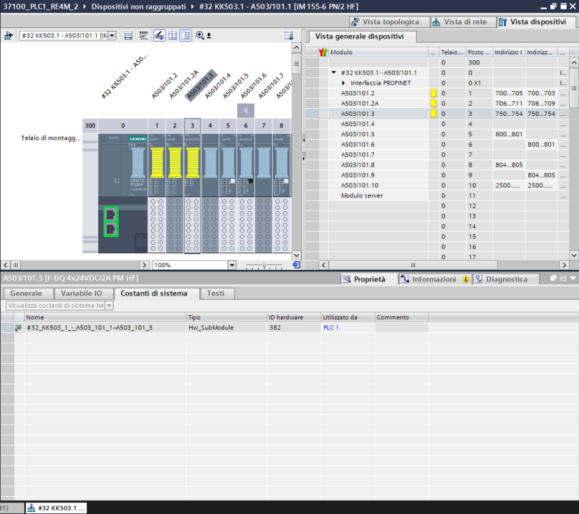Click the left arrow above slot 6
This screenshot has height=514, width=579.
click(x=245, y=110)
